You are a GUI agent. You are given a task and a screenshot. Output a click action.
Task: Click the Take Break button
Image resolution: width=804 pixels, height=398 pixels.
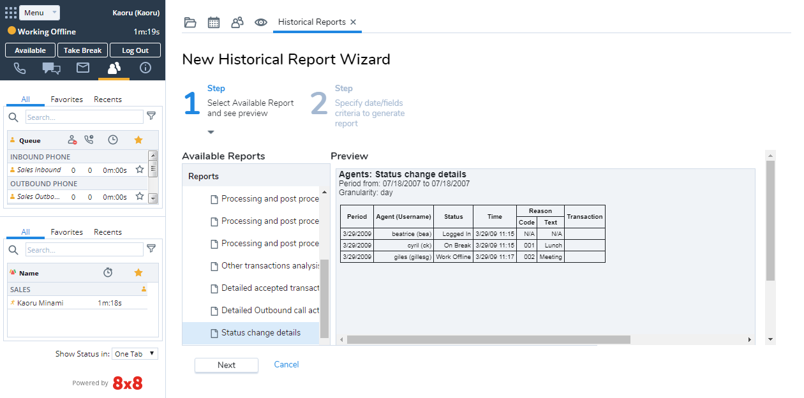pos(82,50)
